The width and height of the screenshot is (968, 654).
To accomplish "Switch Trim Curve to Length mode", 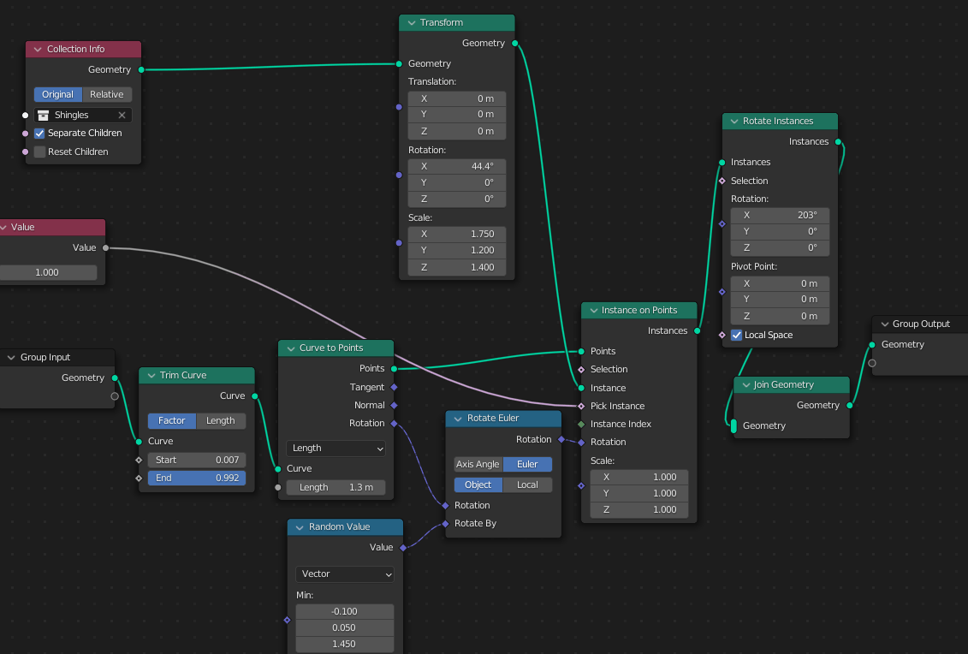I will pyautogui.click(x=221, y=420).
